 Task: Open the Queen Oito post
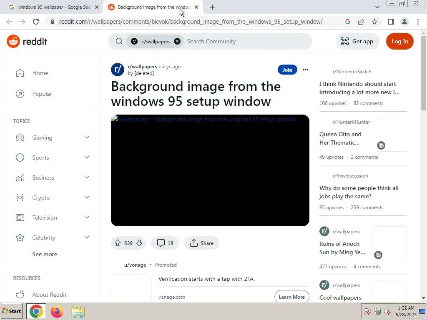[340, 138]
